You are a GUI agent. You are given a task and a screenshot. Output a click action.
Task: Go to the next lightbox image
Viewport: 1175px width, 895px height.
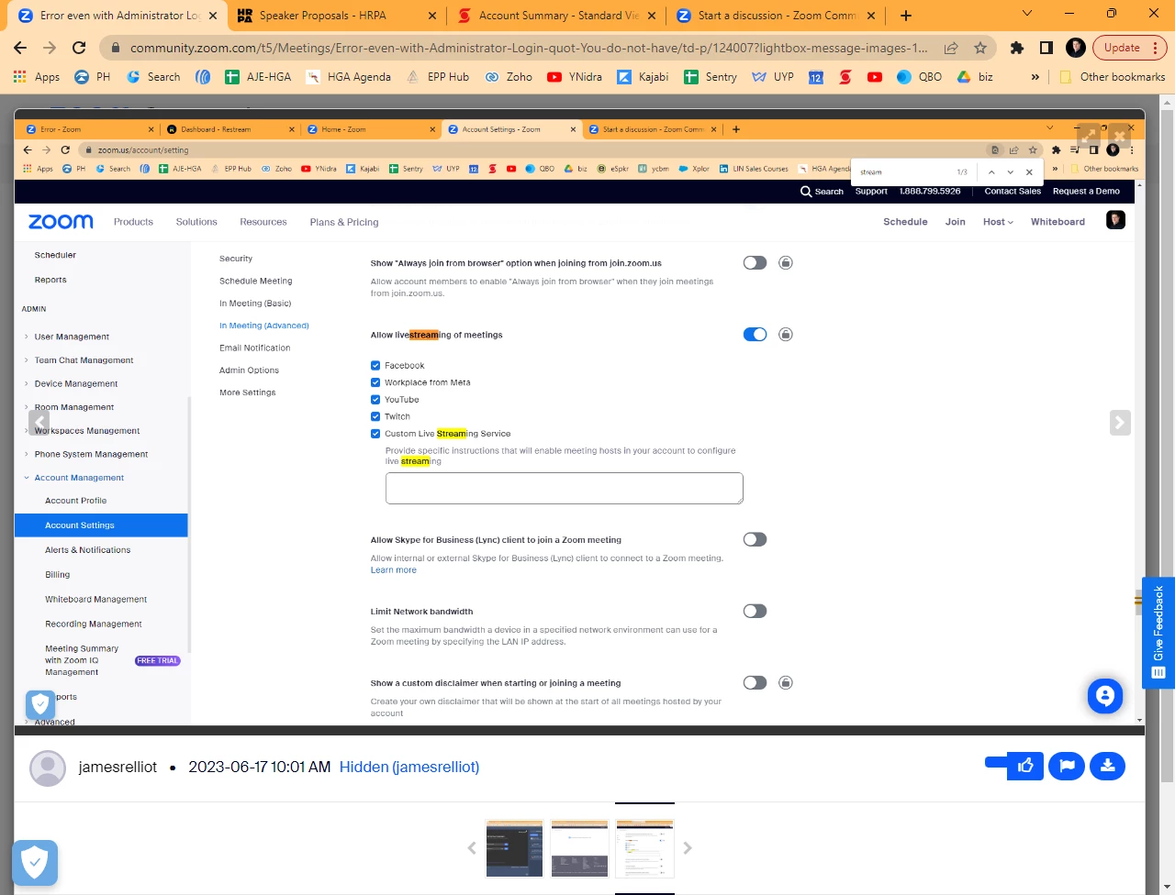[1120, 423]
